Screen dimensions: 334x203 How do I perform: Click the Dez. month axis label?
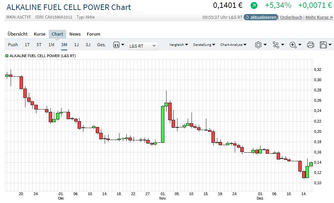click(260, 198)
